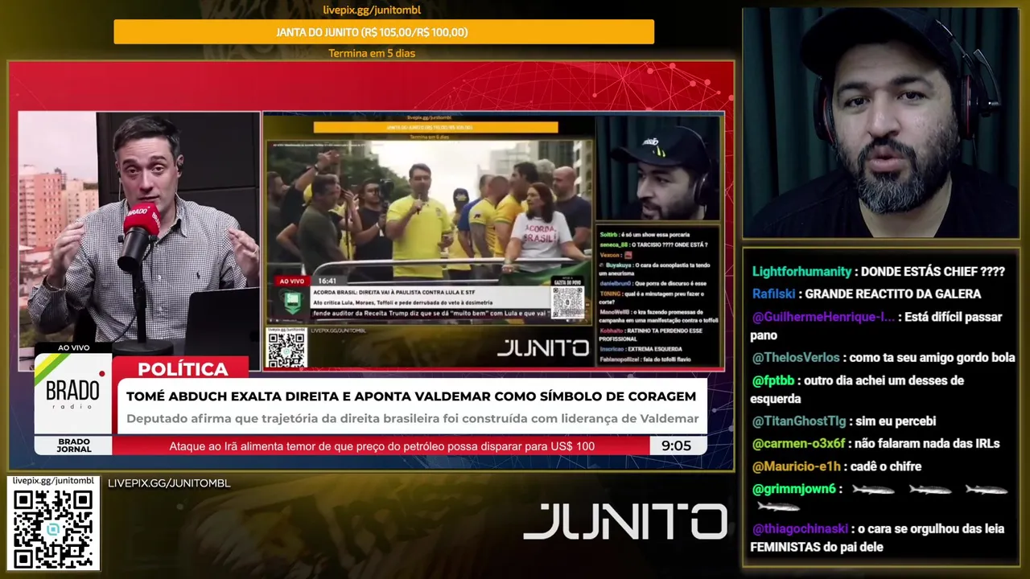Image resolution: width=1030 pixels, height=579 pixels.
Task: Click the large JUNITO logo
Action: tap(625, 522)
